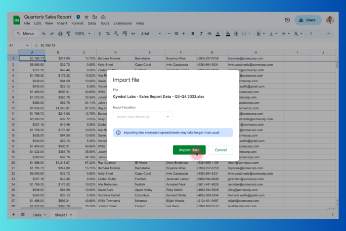Screen dimensions: 346x231
Task: Star the Quarterly Sales Report document
Action: click(x=86, y=17)
